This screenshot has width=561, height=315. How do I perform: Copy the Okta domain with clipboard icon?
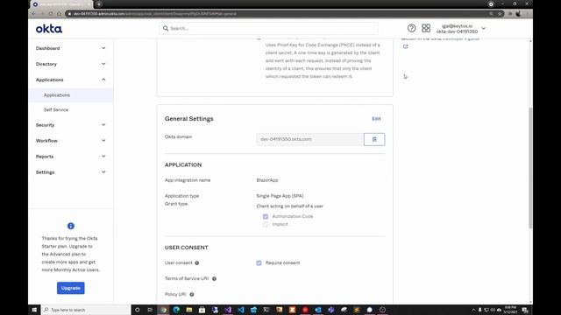(374, 139)
